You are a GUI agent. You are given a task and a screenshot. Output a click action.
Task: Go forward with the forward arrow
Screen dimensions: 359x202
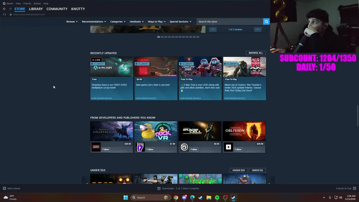(x=10, y=9)
